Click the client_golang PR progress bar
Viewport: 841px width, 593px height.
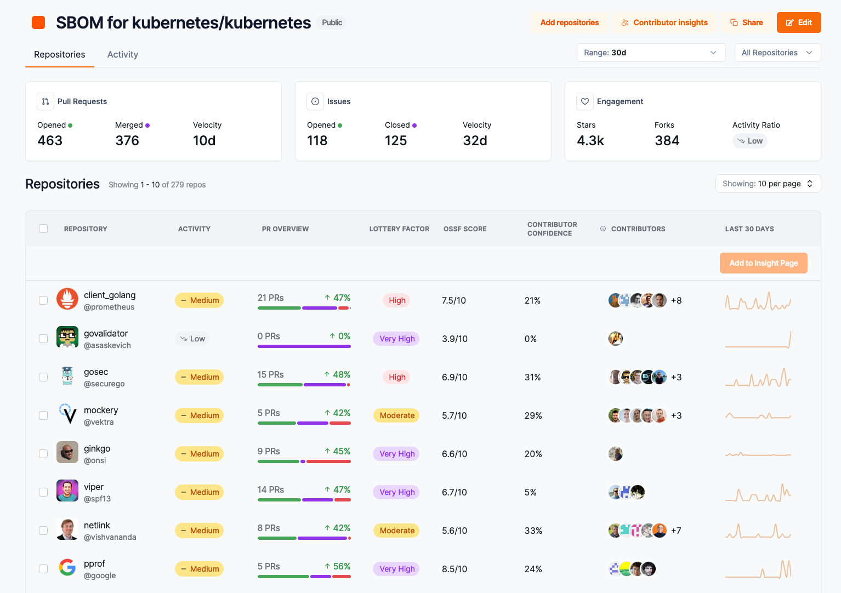(304, 308)
